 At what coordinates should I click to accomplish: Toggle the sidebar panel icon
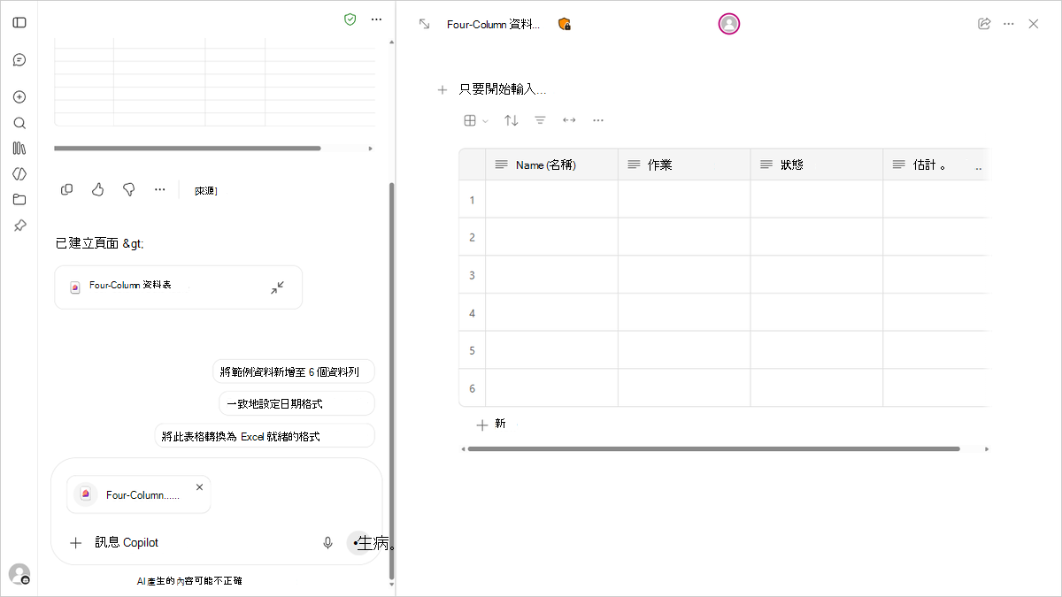point(19,22)
